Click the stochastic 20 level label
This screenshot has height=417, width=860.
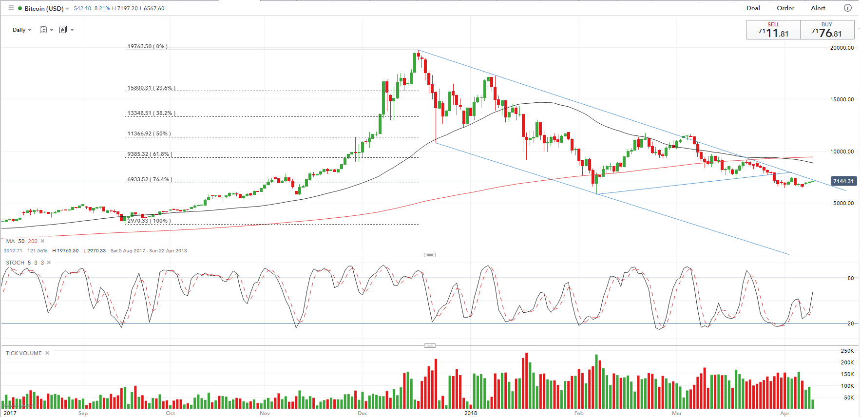pos(851,323)
